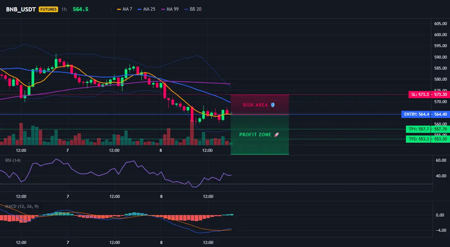This screenshot has height=247, width=450.
Task: Click the MA 25 legend entry
Action: point(146,9)
